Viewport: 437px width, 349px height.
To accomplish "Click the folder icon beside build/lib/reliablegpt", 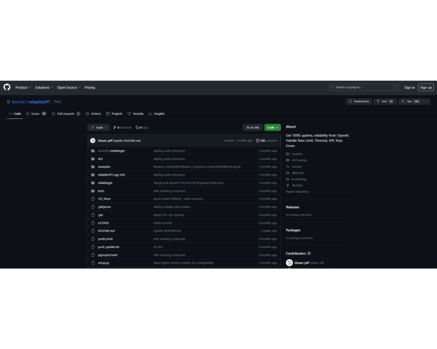I will pos(93,151).
